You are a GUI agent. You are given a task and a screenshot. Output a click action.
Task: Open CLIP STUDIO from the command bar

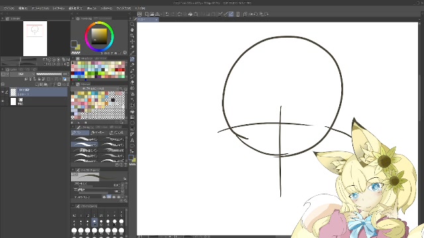click(x=140, y=14)
